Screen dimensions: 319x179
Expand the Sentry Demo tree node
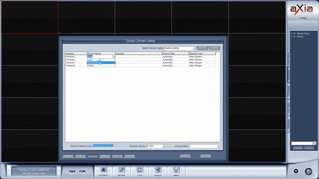[x=292, y=33]
